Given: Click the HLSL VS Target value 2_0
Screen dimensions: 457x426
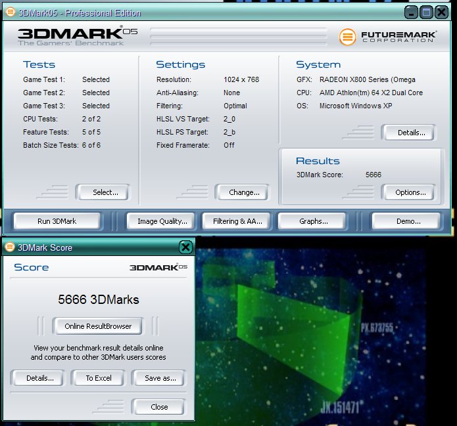Looking at the screenshot, I should point(229,119).
